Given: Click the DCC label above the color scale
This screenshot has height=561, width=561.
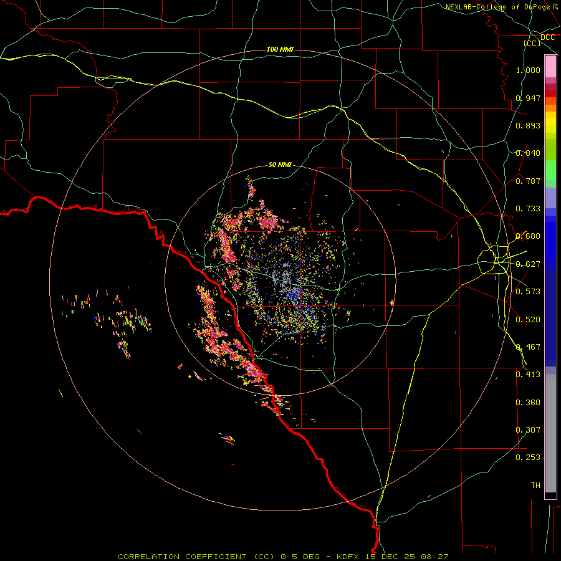Looking at the screenshot, I should [x=547, y=37].
